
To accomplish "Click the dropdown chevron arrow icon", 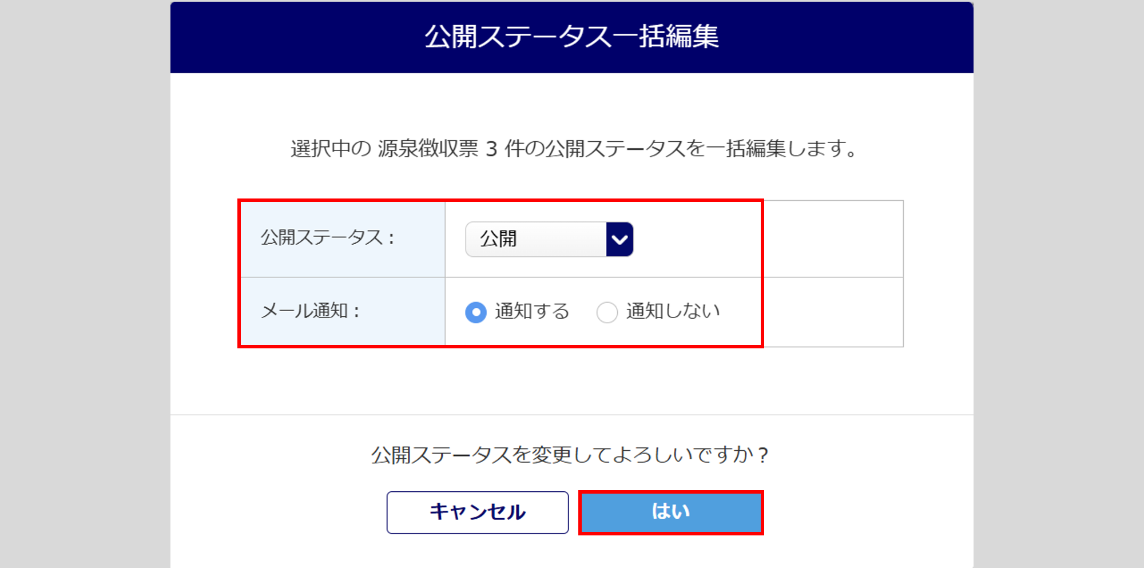I will pos(619,240).
